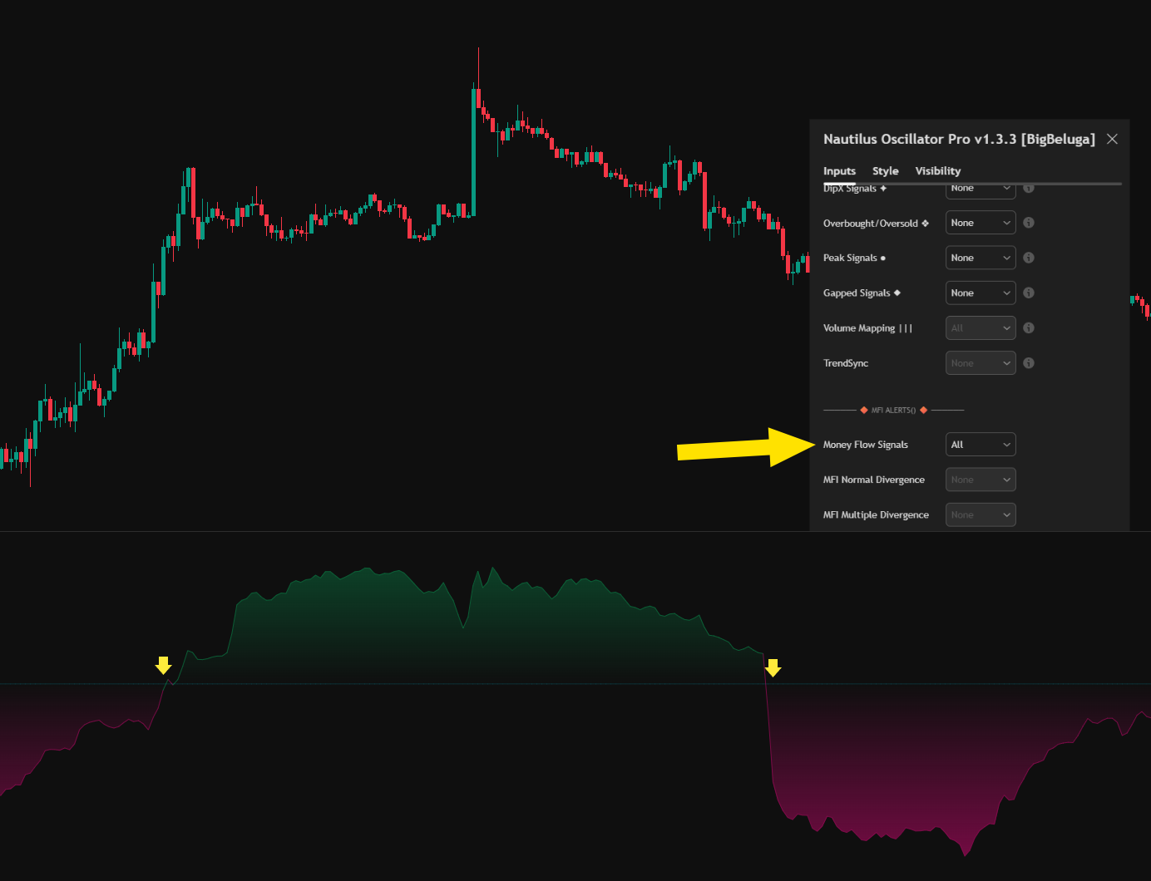Open the MFI Multiple Divergence dropdown
Viewport: 1151px width, 881px height.
[x=981, y=514]
